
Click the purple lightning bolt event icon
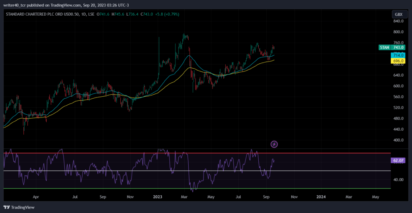274,144
